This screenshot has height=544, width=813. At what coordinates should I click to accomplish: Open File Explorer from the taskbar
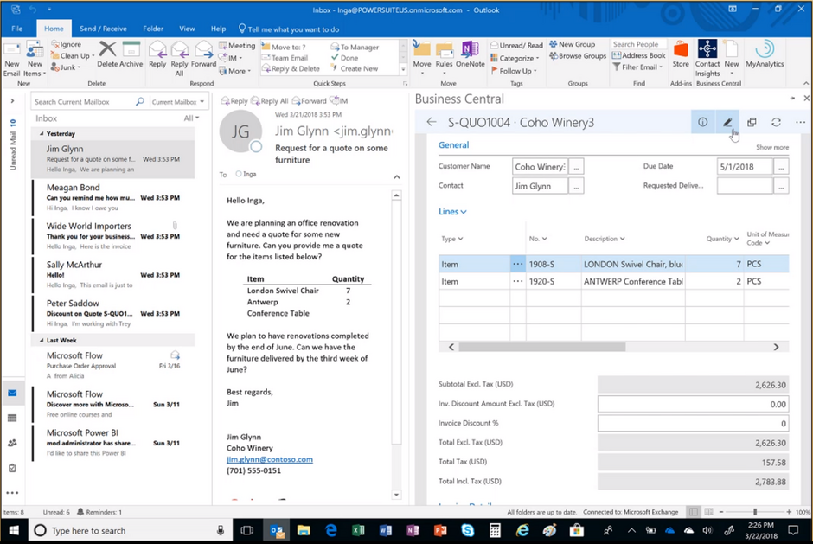pyautogui.click(x=304, y=530)
